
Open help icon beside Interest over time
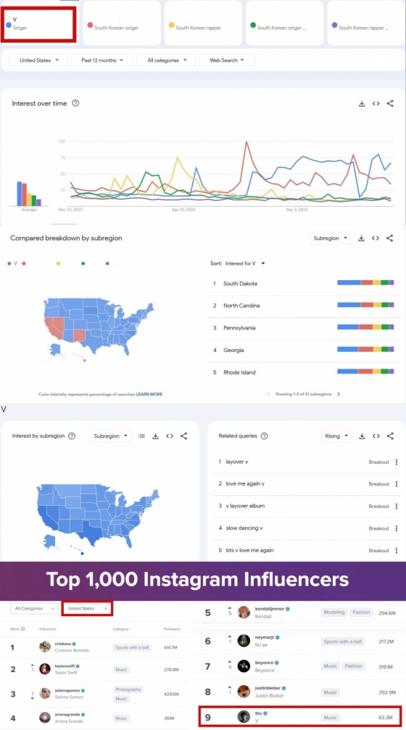coord(75,103)
